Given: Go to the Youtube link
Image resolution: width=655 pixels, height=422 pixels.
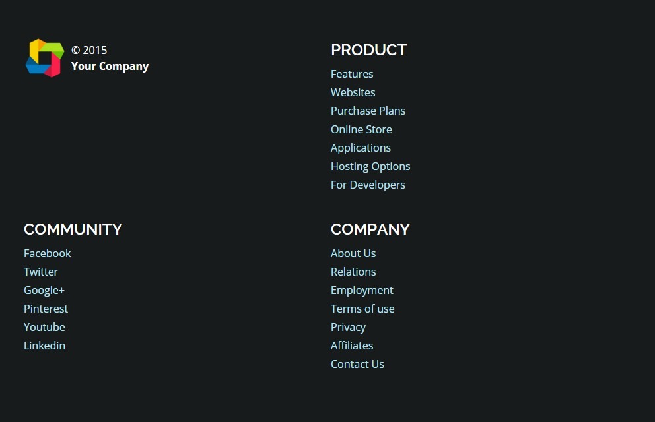Looking at the screenshot, I should (44, 327).
